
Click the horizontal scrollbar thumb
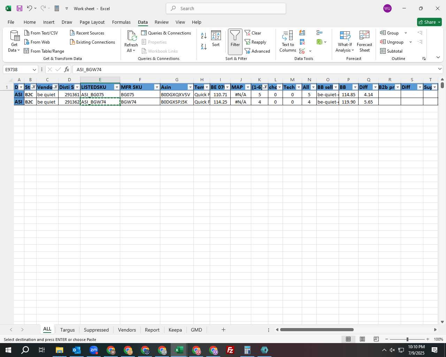[317, 330]
